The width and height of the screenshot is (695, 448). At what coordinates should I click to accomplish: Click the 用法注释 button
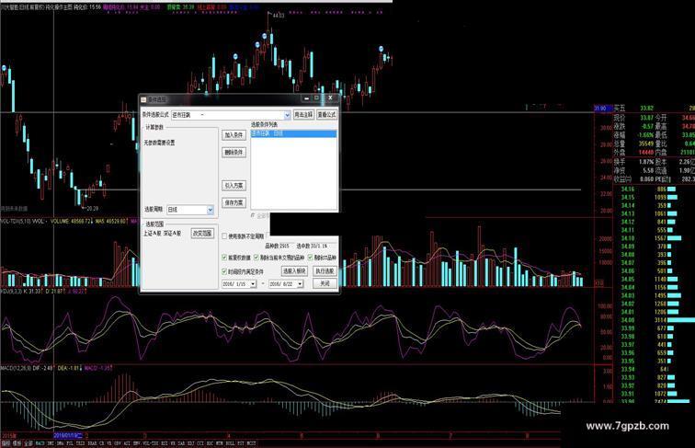[x=303, y=115]
